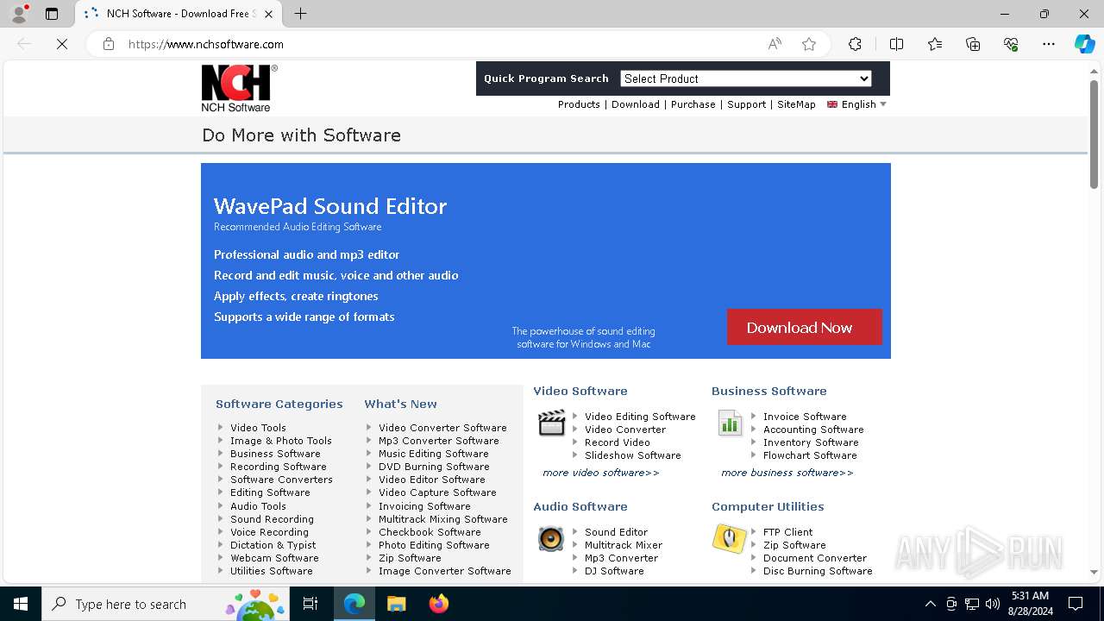1104x621 pixels.
Task: Open Windows Start menu
Action: pyautogui.click(x=21, y=604)
